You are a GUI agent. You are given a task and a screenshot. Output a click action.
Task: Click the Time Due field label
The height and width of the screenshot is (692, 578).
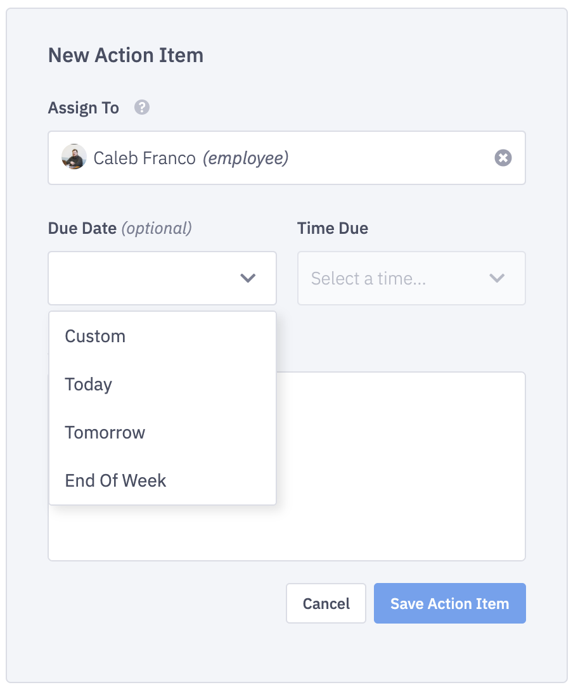(333, 228)
